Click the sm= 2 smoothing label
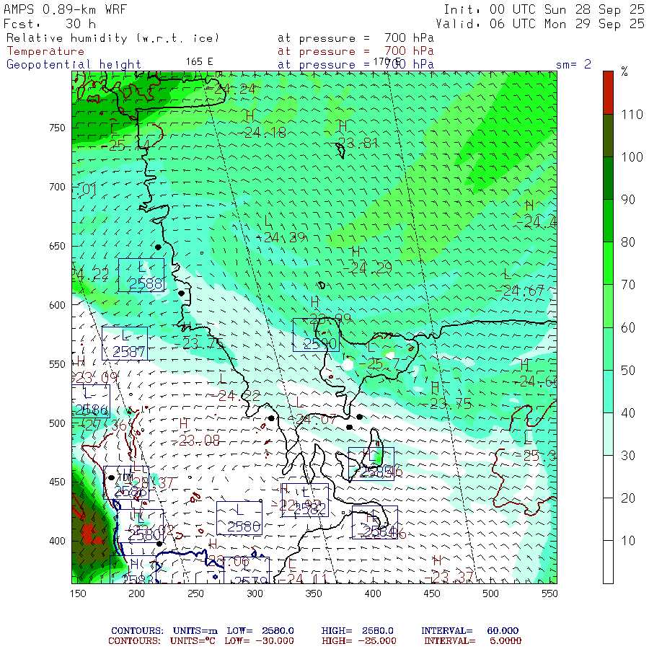This screenshot has height=649, width=649. [573, 64]
